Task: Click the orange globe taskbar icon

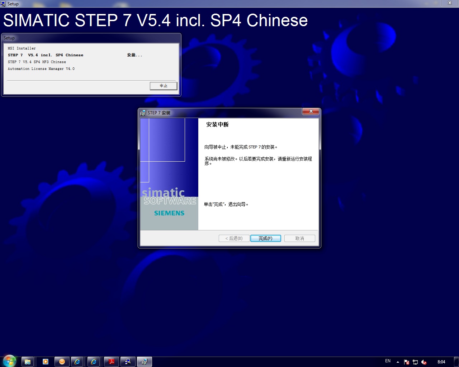Action: coord(62,362)
